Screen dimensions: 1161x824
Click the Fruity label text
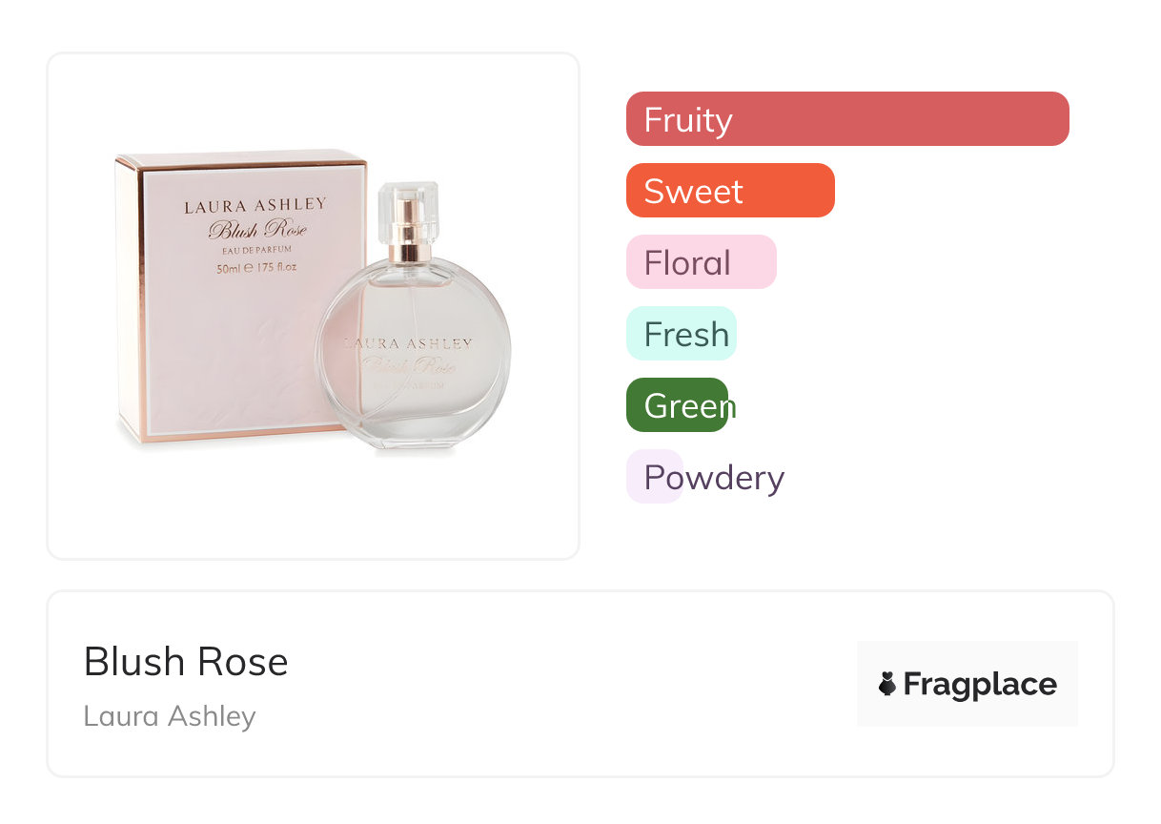pyautogui.click(x=688, y=120)
